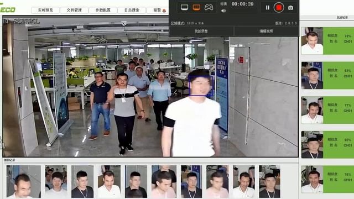
Task: Open 我的录像 in the recorder panel
Action: coord(201,31)
